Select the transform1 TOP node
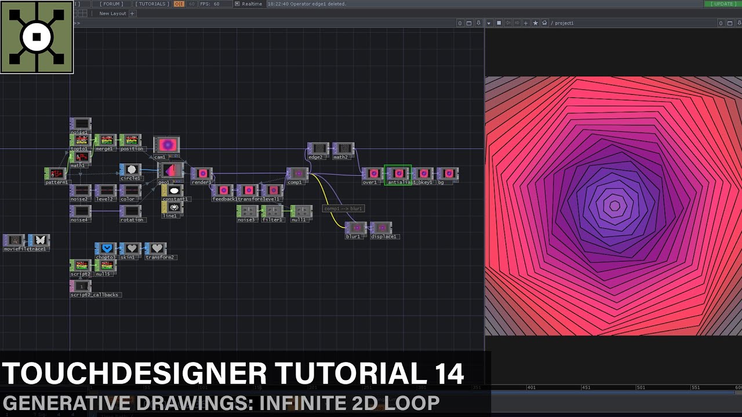The height and width of the screenshot is (417, 742). (248, 191)
